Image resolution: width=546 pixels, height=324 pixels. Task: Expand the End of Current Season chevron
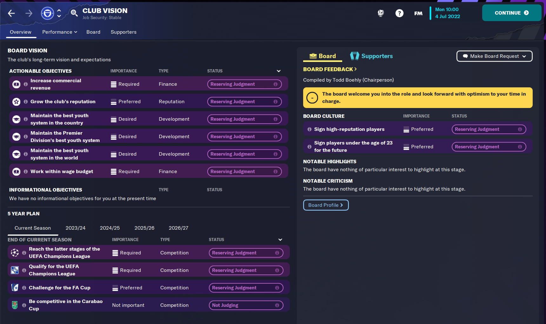(x=280, y=240)
